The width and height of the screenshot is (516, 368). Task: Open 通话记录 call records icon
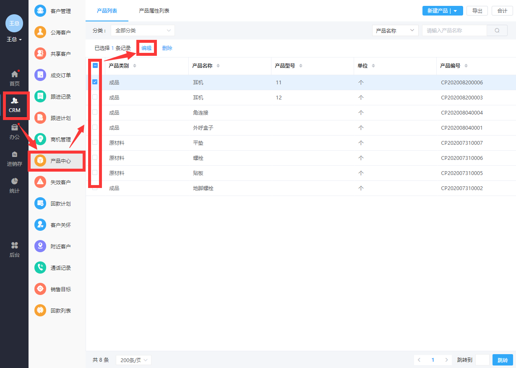click(40, 268)
